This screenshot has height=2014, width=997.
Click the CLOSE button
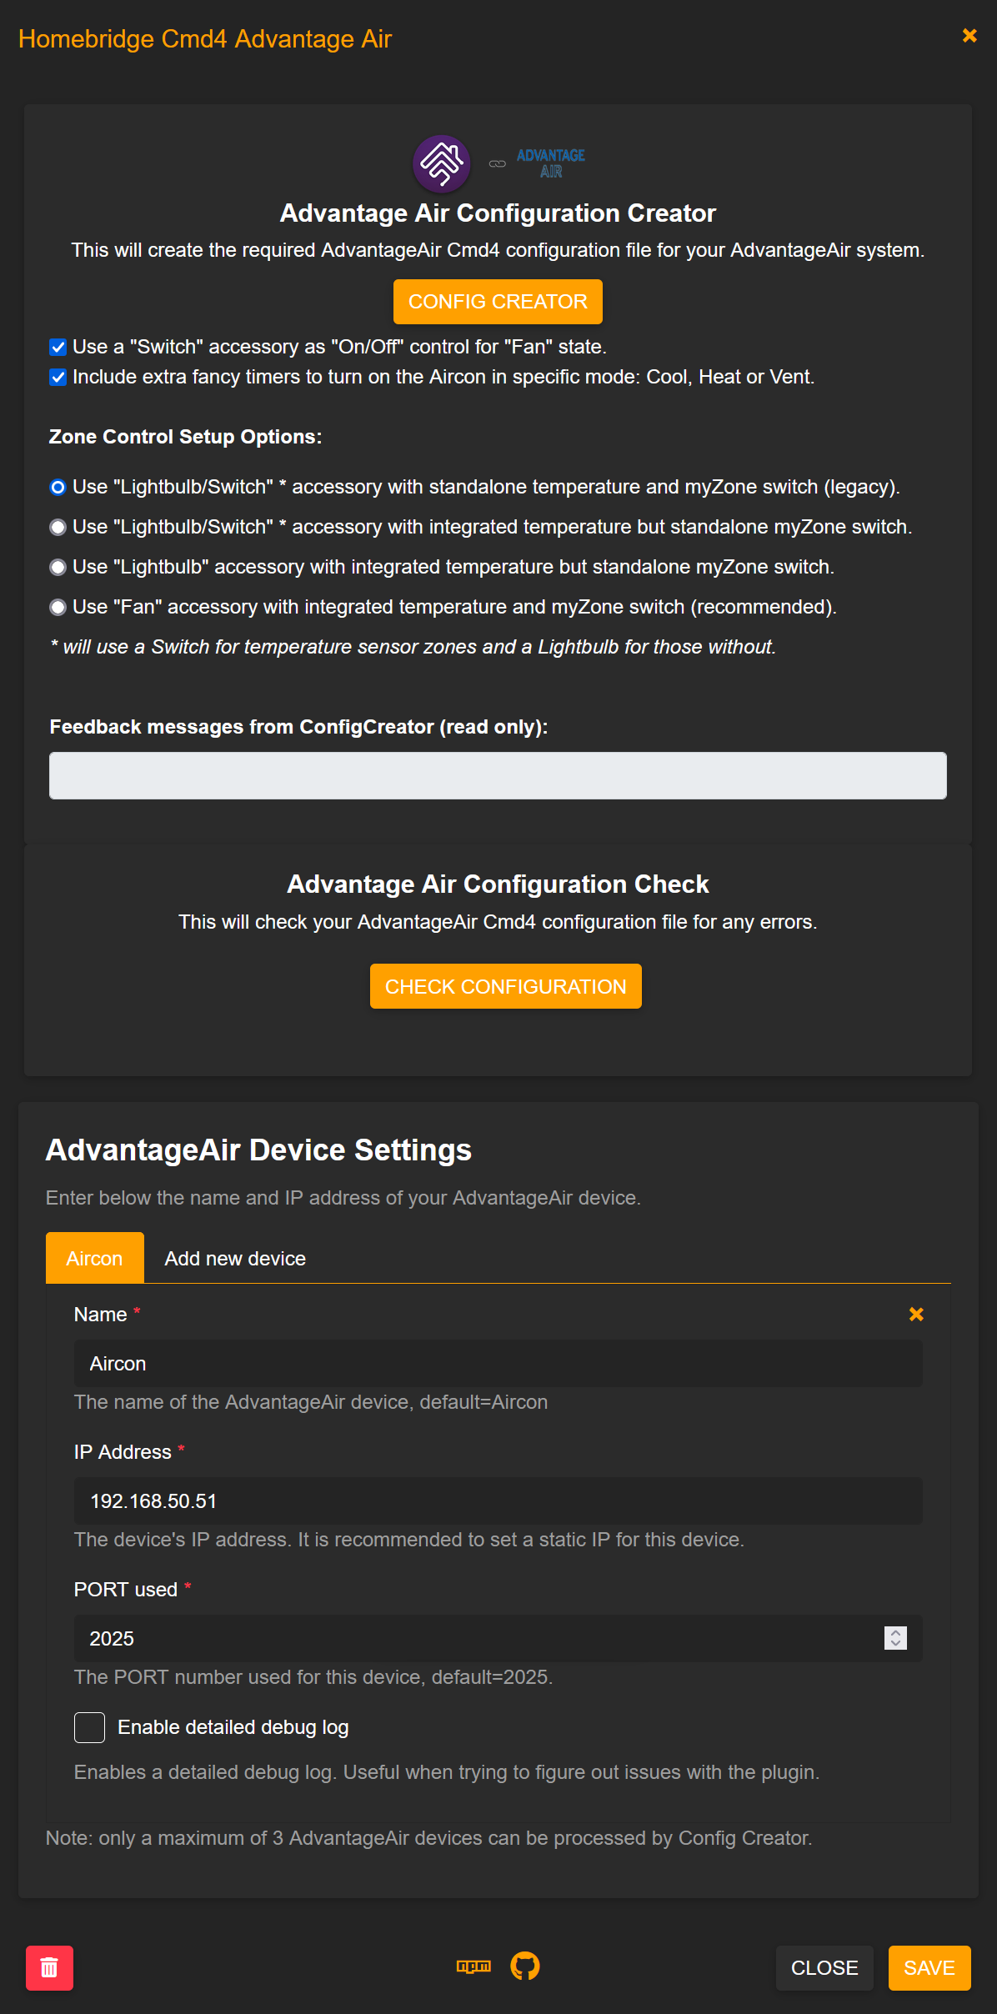pos(824,1968)
